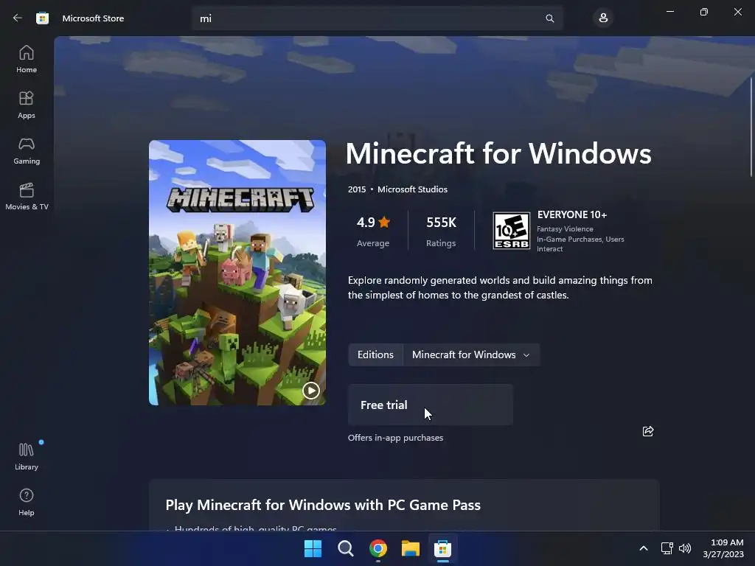
Task: Click the 555K Ratings count
Action: tap(441, 231)
